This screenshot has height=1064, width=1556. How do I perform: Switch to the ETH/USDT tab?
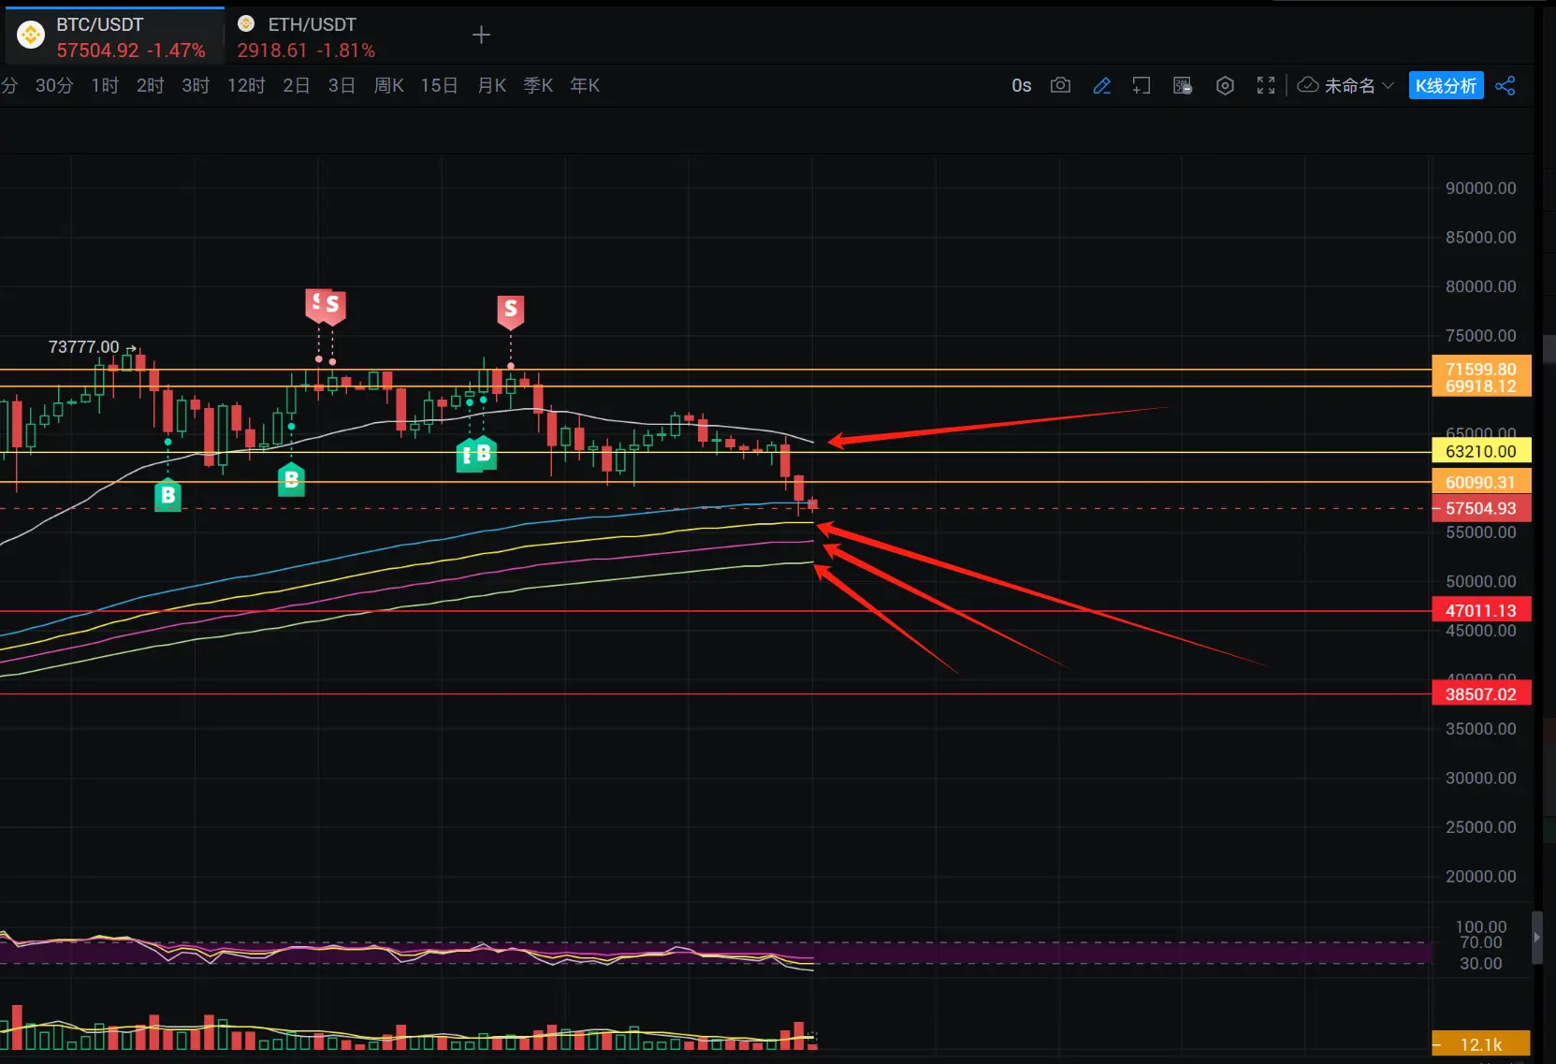pos(305,36)
